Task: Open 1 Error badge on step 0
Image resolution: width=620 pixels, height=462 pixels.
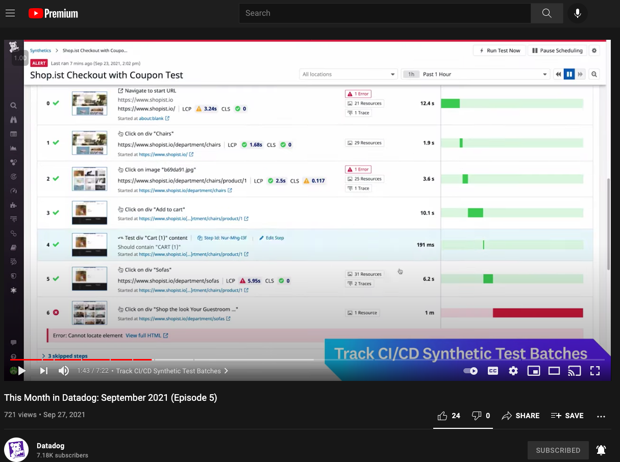Action: tap(358, 94)
